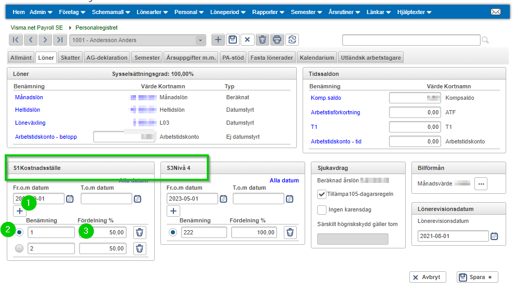
Task: Click the add new employee plus icon
Action: [218, 40]
